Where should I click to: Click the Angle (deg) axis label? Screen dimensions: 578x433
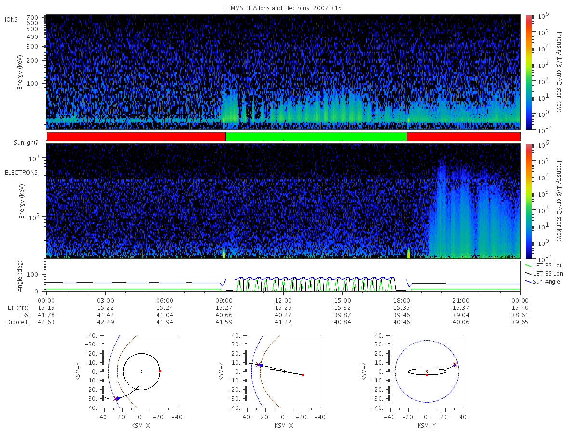point(22,277)
